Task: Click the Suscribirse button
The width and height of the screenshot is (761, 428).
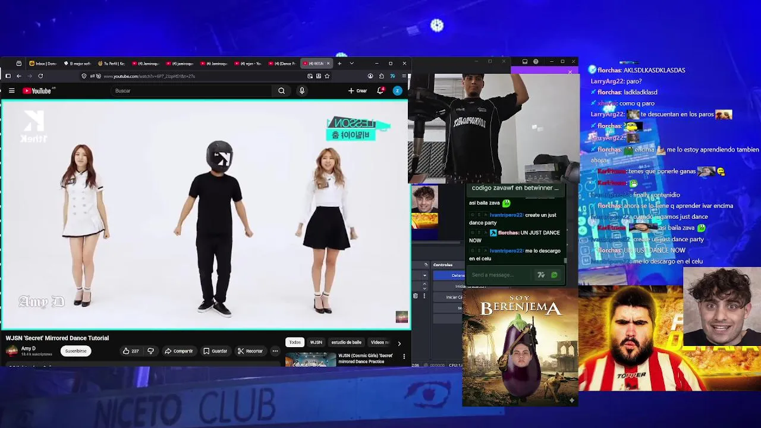Action: tap(76, 351)
